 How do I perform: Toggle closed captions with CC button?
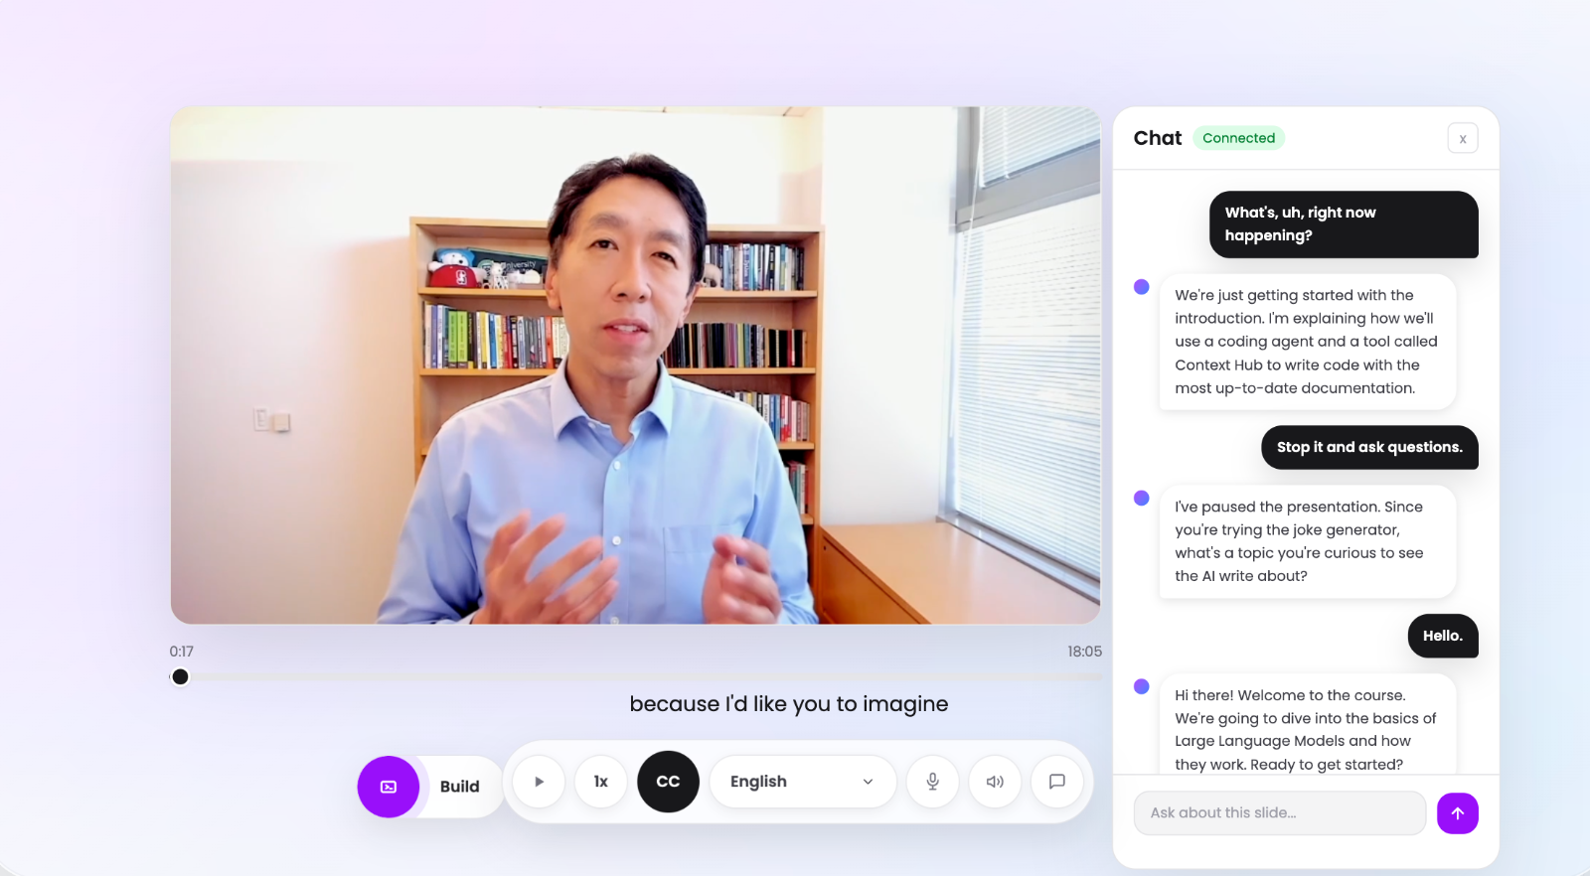668,782
